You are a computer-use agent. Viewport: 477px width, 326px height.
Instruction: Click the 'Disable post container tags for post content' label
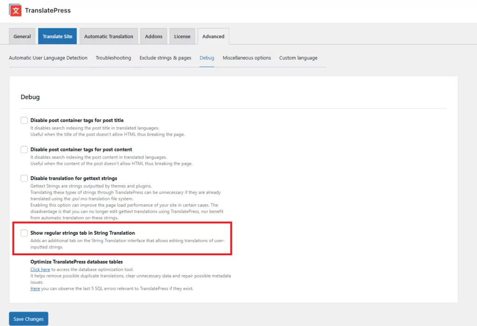tap(81, 149)
